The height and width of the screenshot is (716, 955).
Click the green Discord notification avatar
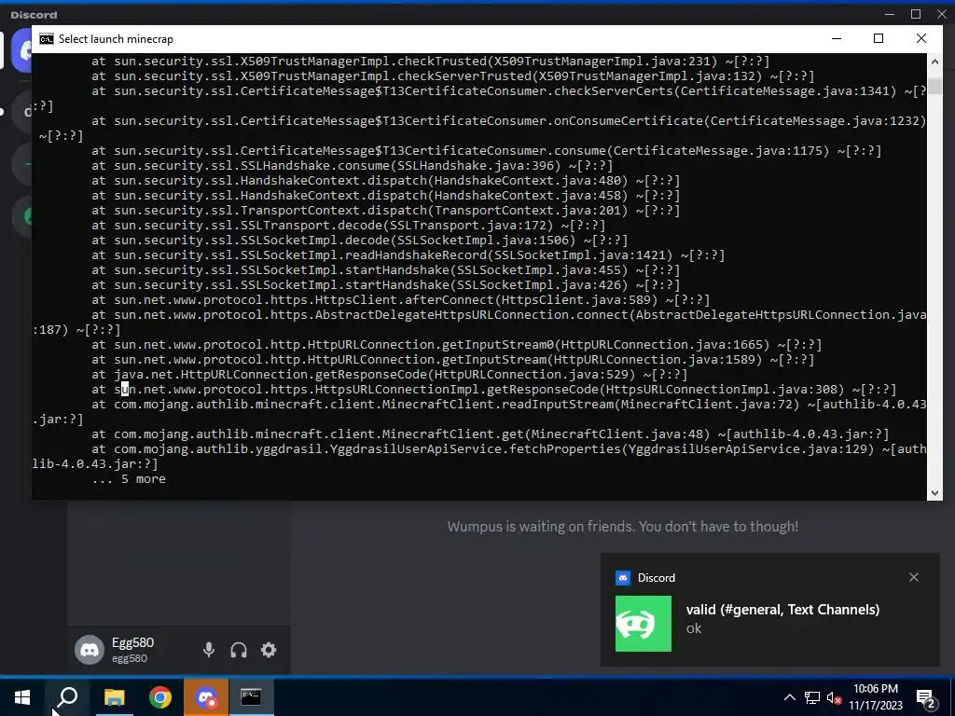(x=644, y=624)
